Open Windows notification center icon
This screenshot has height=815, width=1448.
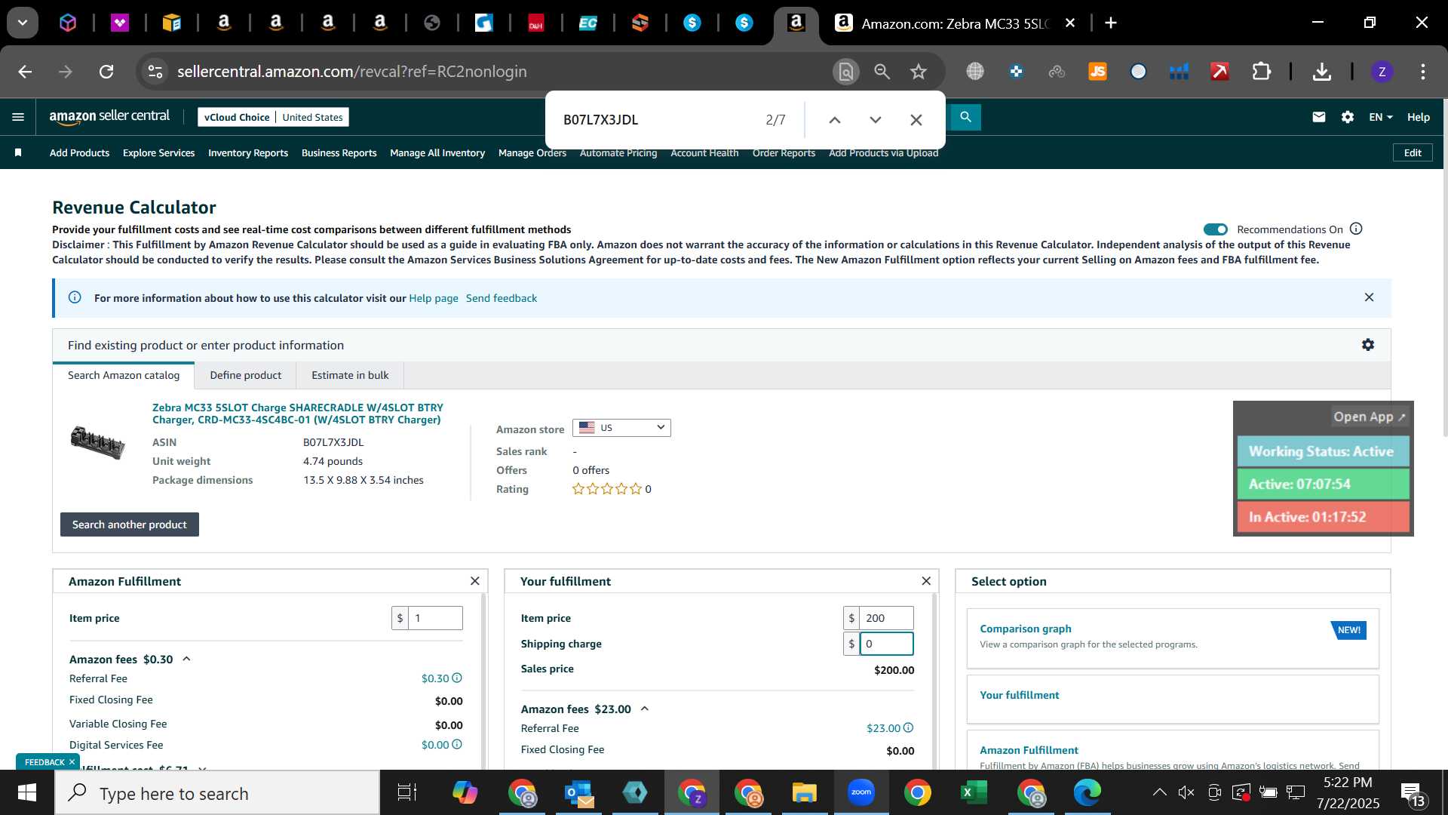click(1413, 793)
